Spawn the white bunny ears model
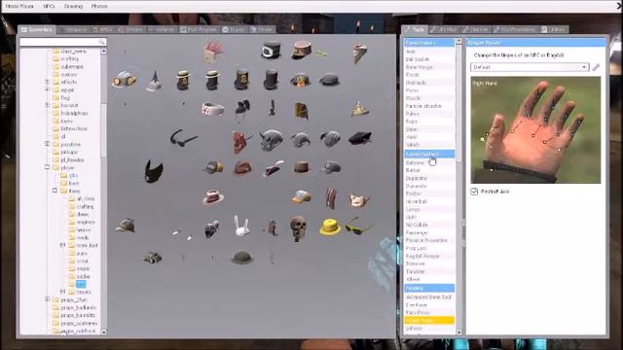623x350 pixels. pos(241,227)
